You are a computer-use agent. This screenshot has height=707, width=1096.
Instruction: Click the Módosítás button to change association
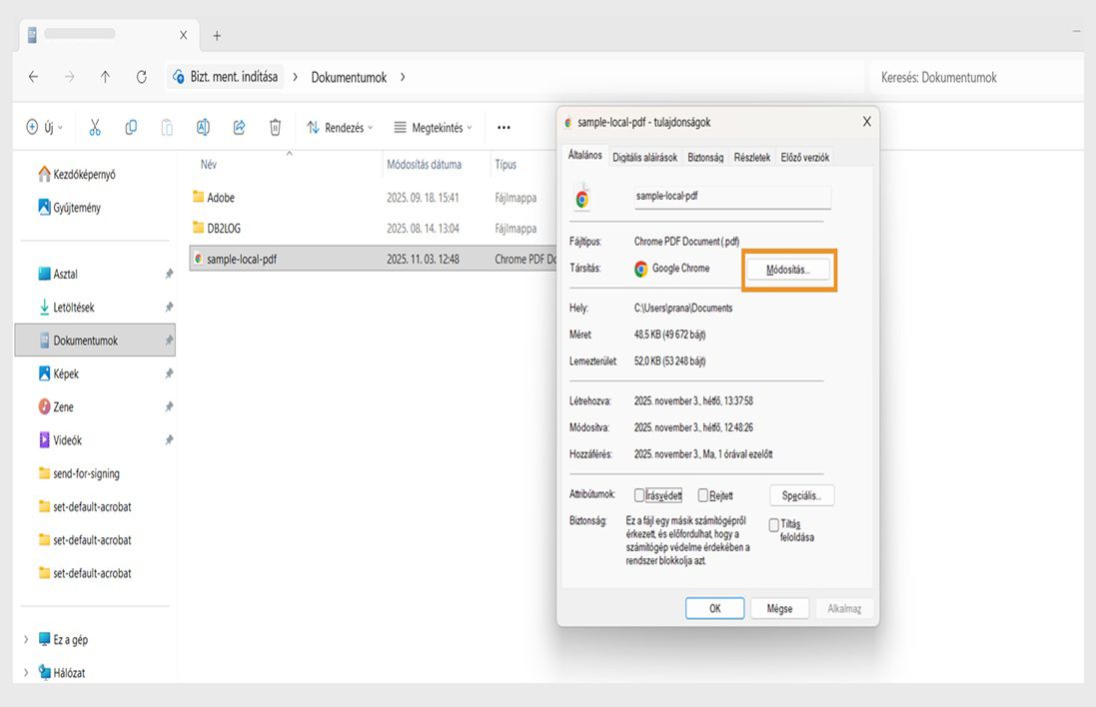[x=788, y=270]
